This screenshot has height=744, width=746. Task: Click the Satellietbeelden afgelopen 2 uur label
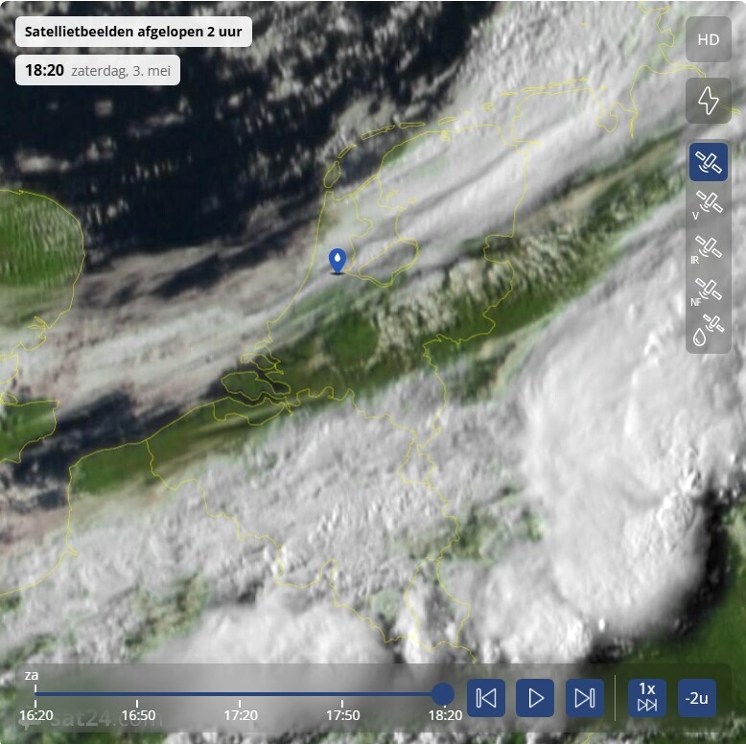pyautogui.click(x=133, y=32)
